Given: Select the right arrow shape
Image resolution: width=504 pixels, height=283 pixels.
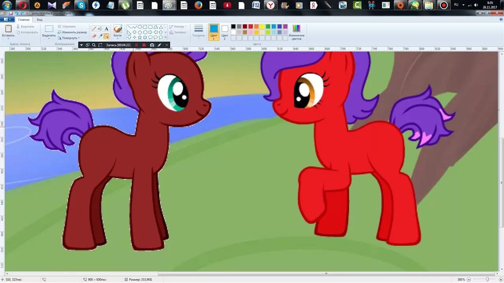Looking at the screenshot, I should point(150,32).
